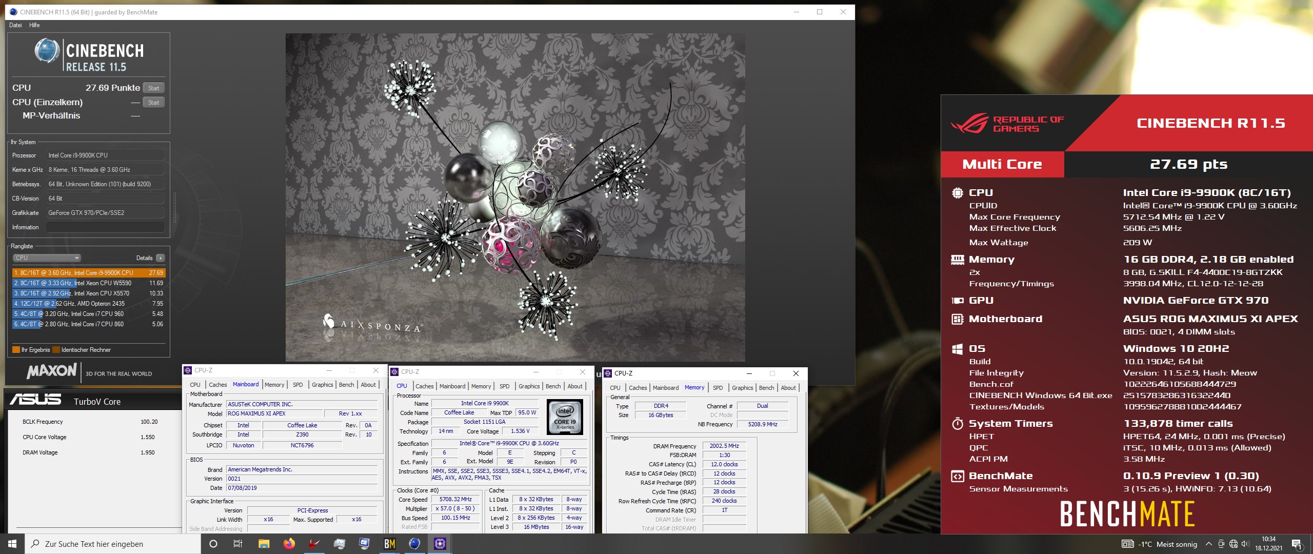
Task: Open Caches tab in Memory CPU-Z window
Action: click(x=638, y=388)
